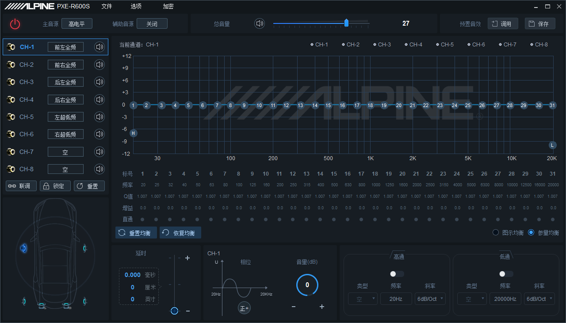
Task: Mute the CH-4 channel speaker
Action: coord(99,100)
